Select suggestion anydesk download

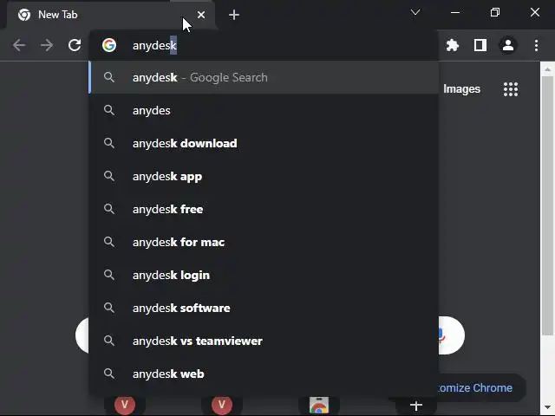tap(264, 143)
